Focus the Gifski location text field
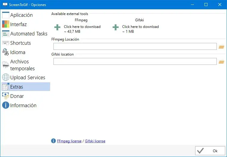The image size is (227, 157). tap(135, 62)
